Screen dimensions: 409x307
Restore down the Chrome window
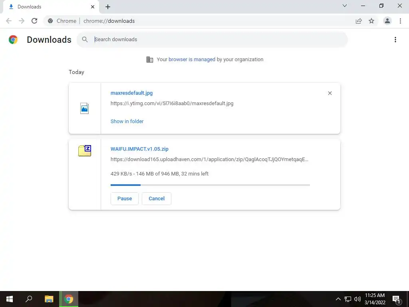[381, 6]
